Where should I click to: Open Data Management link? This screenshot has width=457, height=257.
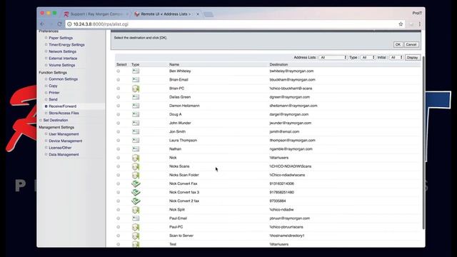coord(64,154)
